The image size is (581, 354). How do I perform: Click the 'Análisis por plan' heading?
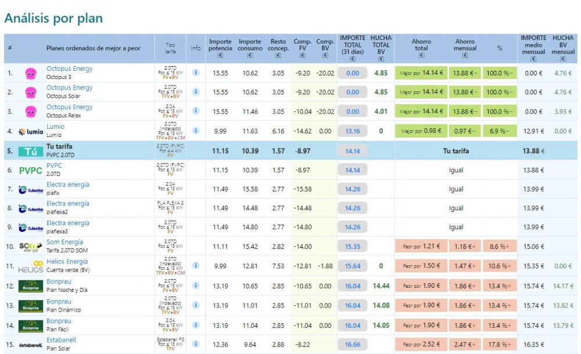pos(53,18)
